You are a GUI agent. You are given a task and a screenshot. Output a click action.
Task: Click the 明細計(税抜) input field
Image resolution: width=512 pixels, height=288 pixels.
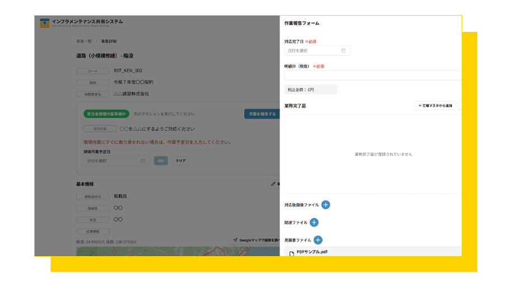tap(373, 75)
